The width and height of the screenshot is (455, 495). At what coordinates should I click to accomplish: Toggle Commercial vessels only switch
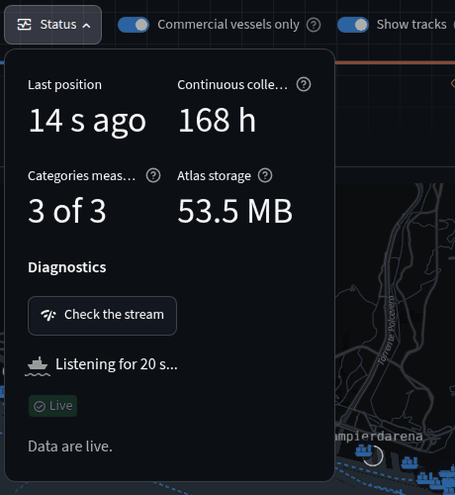pos(133,24)
